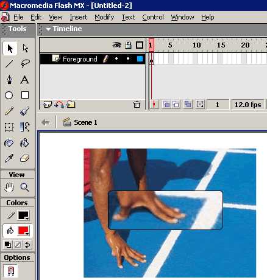
Task: Select the Text tool
Action: tap(25, 80)
